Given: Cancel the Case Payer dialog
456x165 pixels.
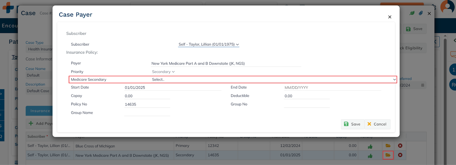Looking at the screenshot, I should [x=377, y=124].
